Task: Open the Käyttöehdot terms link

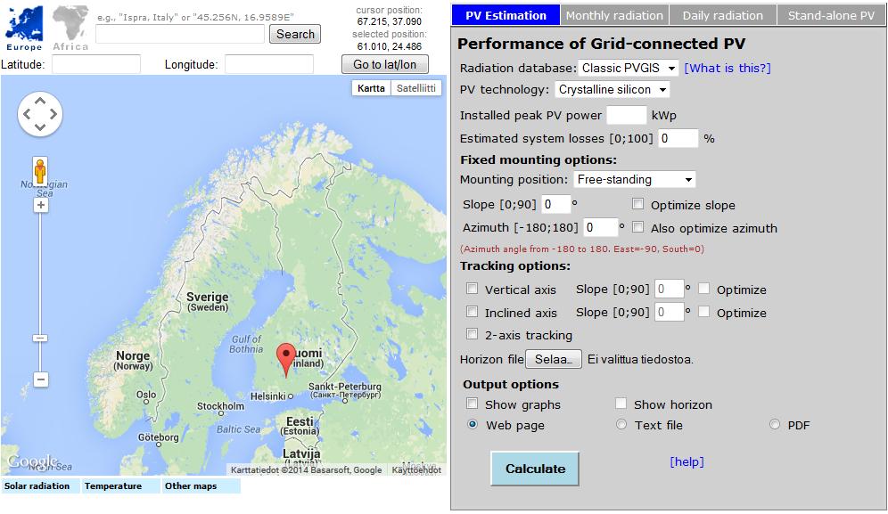Action: [x=416, y=469]
